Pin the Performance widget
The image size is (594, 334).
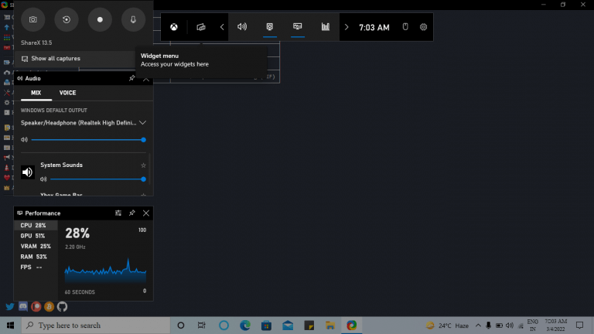[x=131, y=213]
